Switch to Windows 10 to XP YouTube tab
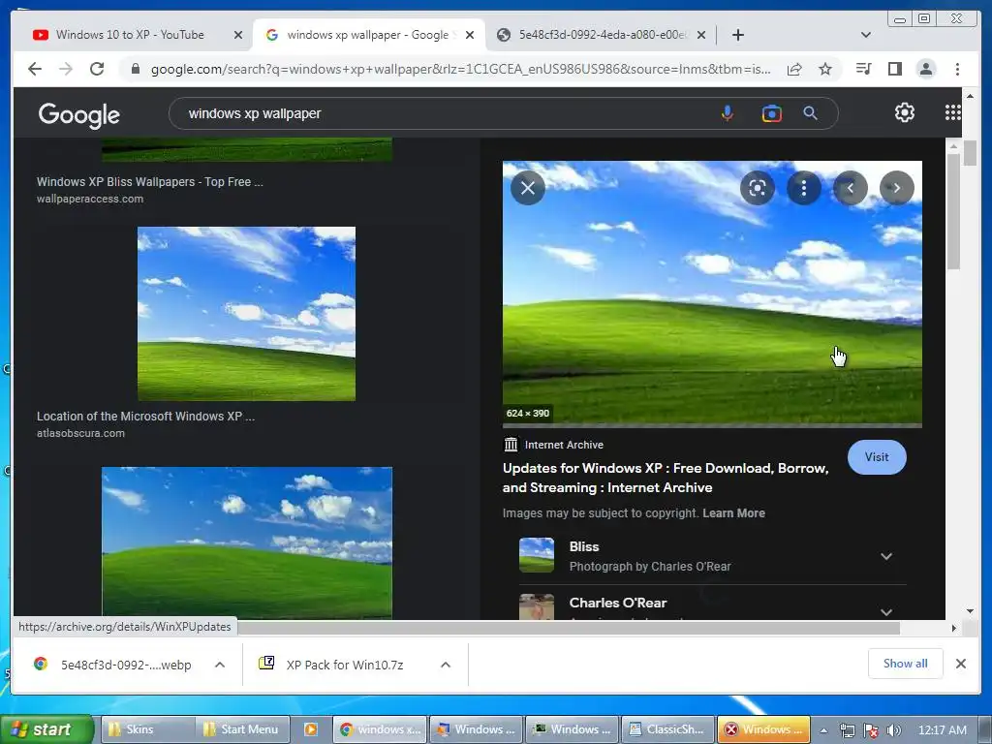This screenshot has height=744, width=992. tap(130, 35)
